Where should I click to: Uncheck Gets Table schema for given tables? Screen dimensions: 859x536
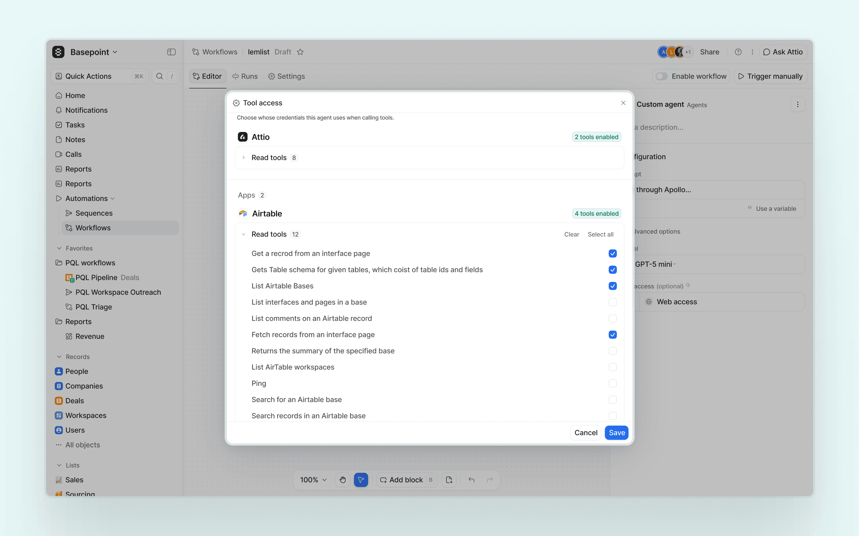613,270
